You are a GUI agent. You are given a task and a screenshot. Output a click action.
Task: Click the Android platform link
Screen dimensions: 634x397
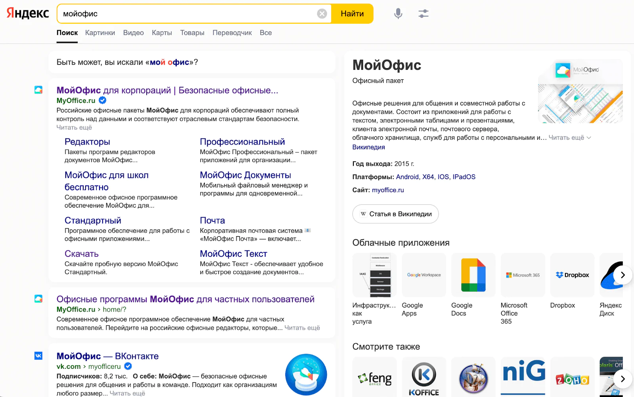pos(407,177)
